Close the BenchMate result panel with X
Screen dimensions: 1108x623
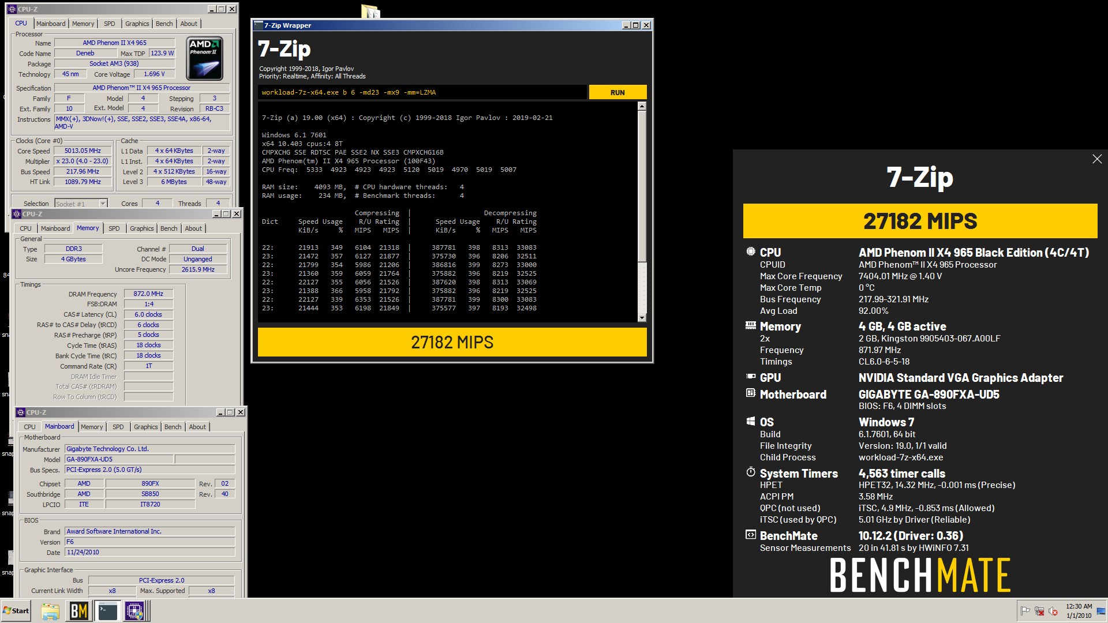click(1097, 159)
